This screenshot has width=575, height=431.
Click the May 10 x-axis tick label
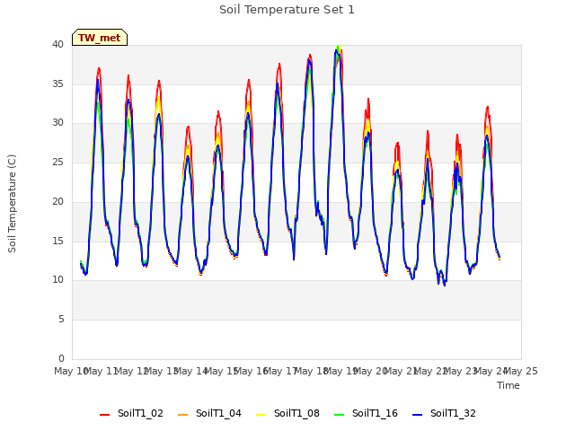(70, 371)
